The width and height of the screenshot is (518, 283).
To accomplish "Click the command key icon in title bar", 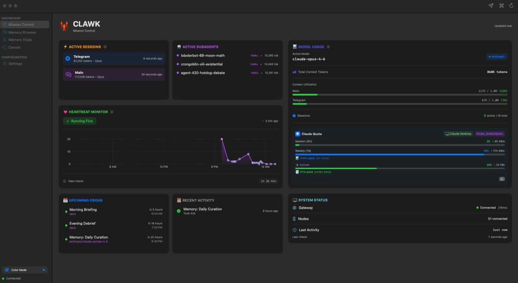I will (x=501, y=6).
